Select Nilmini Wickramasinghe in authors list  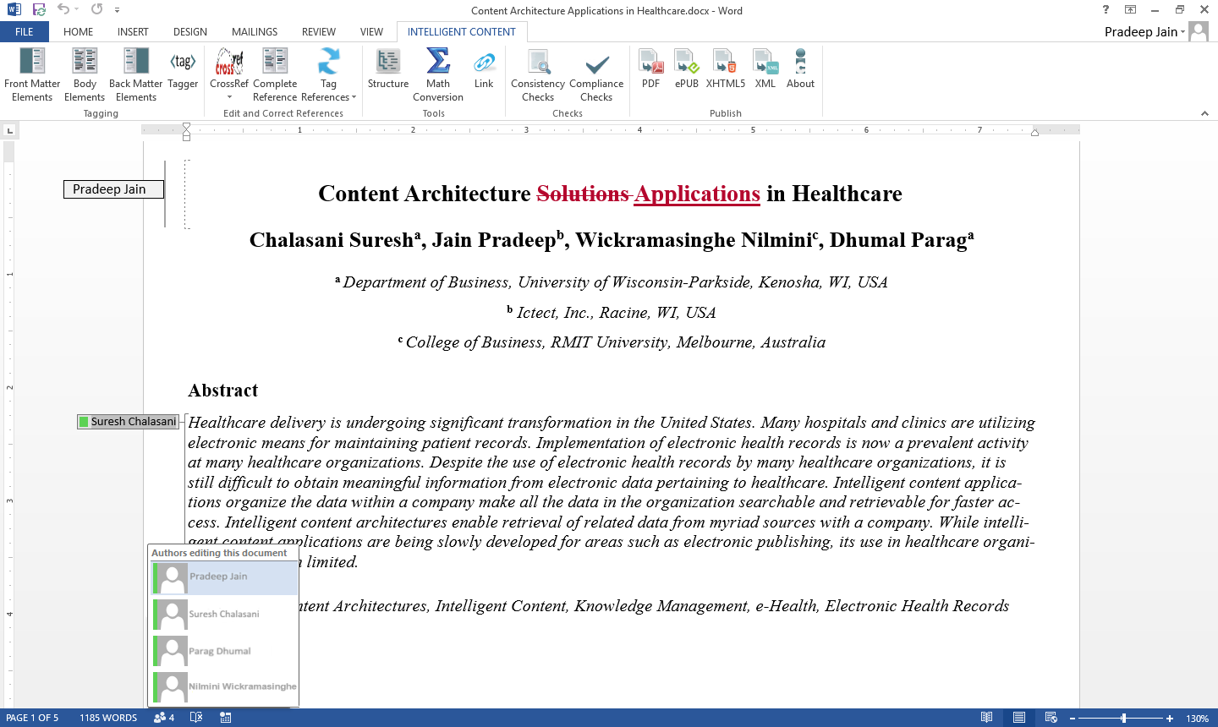[225, 687]
